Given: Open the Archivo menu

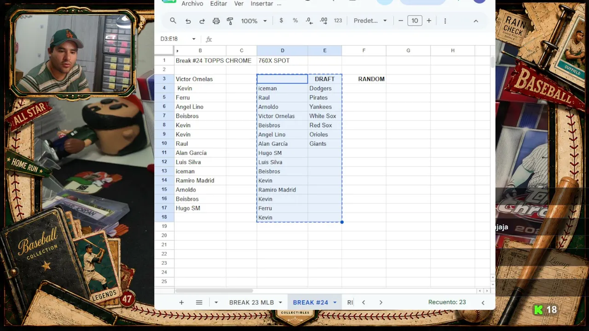Looking at the screenshot, I should pyautogui.click(x=192, y=4).
